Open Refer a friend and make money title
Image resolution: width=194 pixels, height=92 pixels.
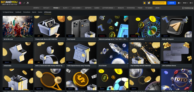click(49, 65)
